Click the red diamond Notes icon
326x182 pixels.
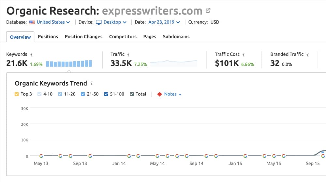[x=159, y=94]
